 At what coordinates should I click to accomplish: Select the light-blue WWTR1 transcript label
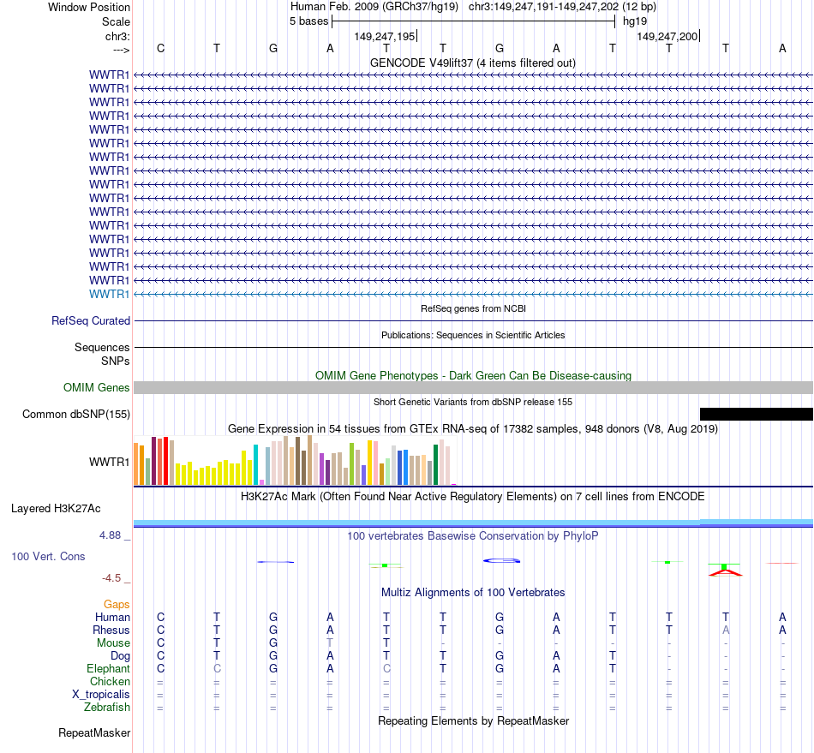pyautogui.click(x=109, y=294)
